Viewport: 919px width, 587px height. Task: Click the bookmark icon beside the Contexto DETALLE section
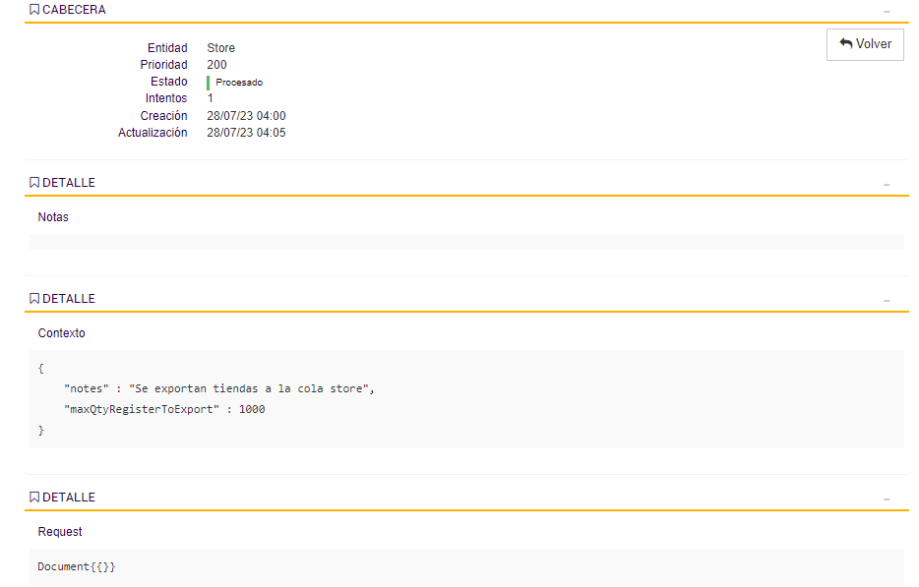tap(34, 298)
